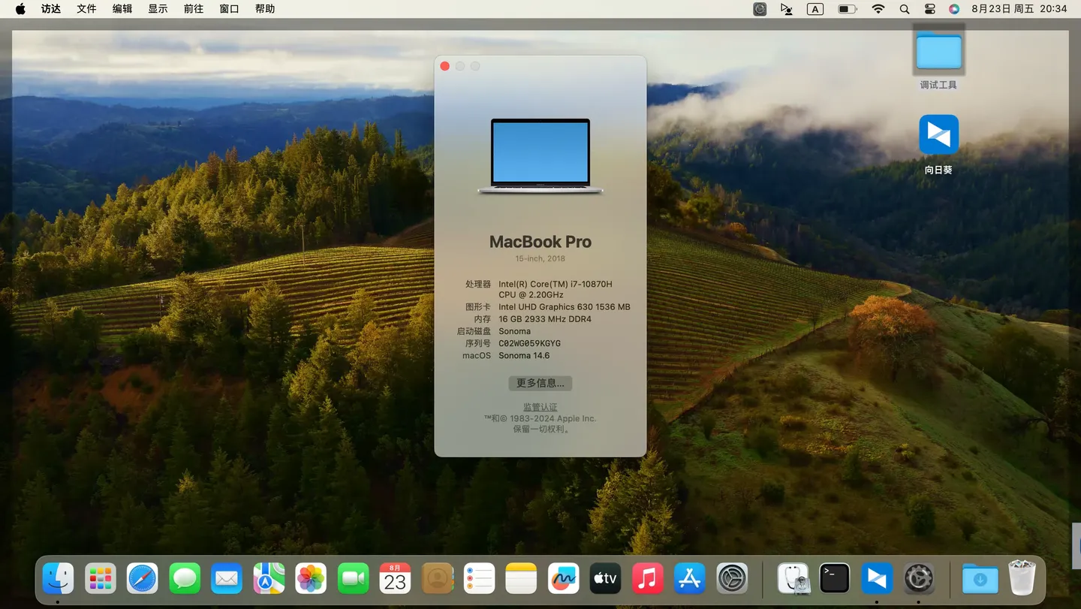Screen dimensions: 1081x609
Task: Start FaceTime from the Dock
Action: [353, 578]
